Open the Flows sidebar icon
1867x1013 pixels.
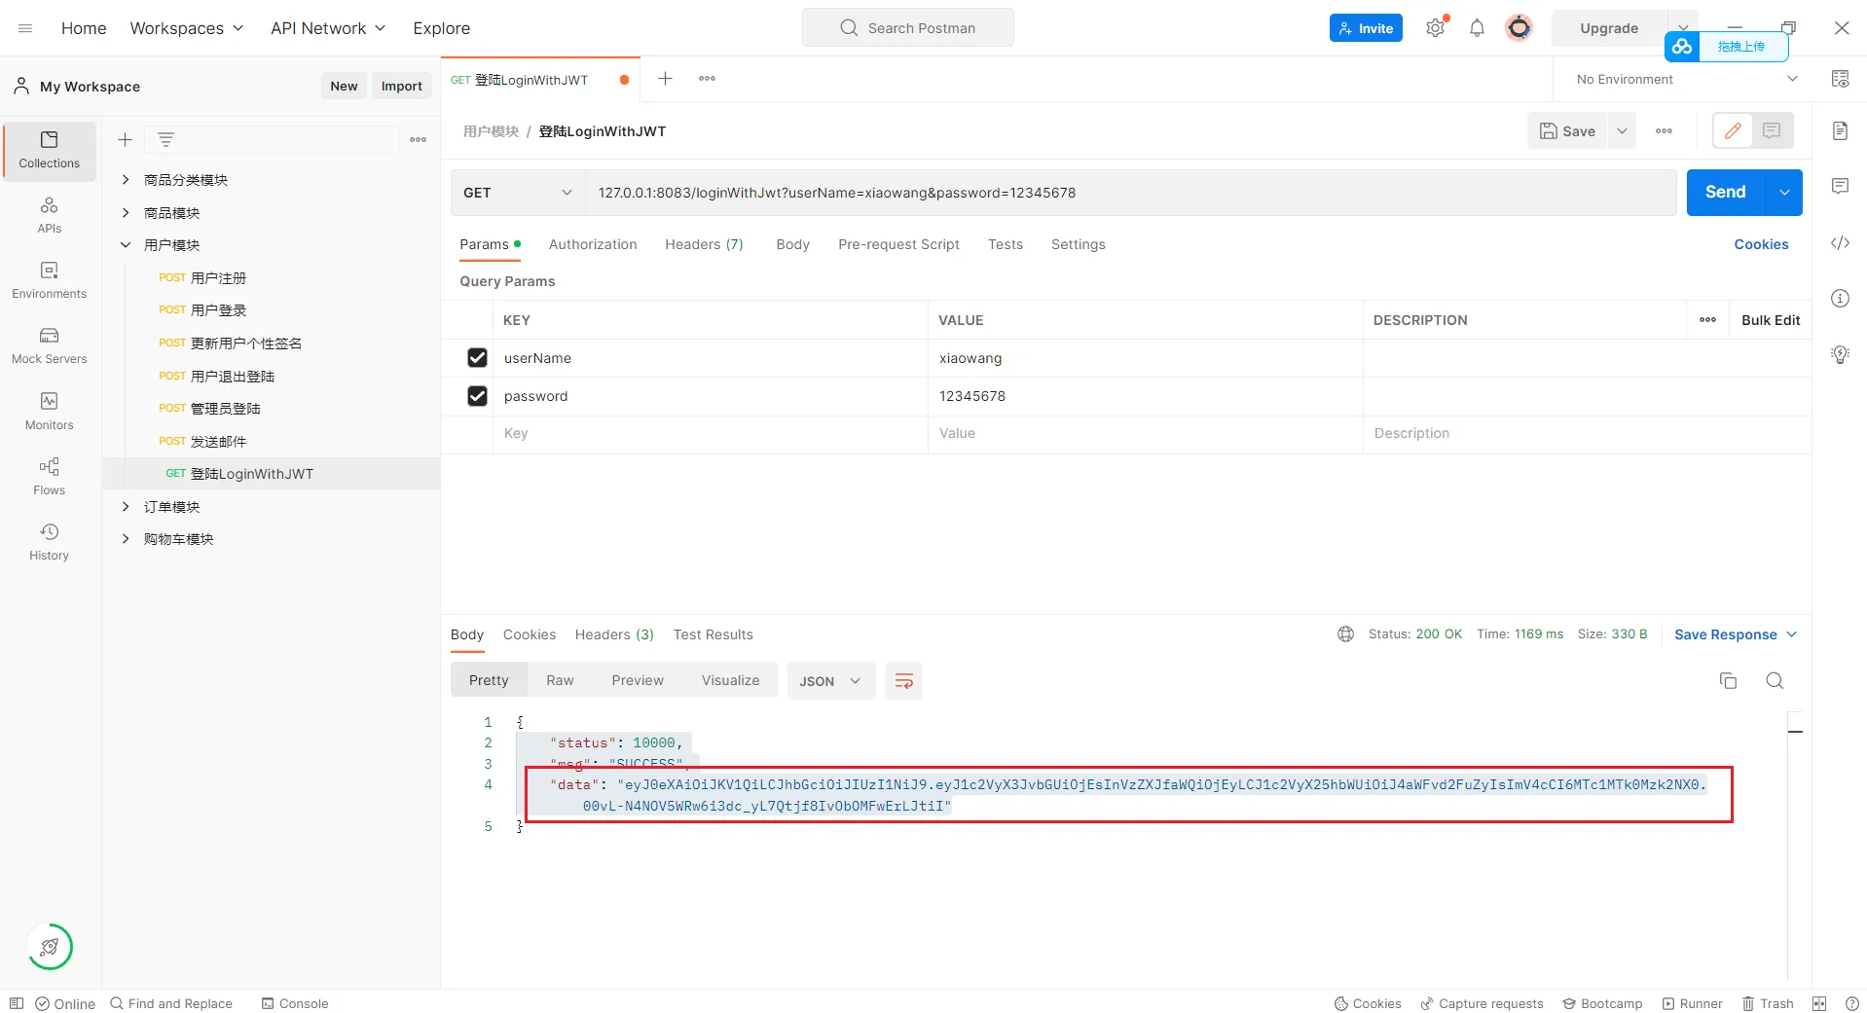49,476
